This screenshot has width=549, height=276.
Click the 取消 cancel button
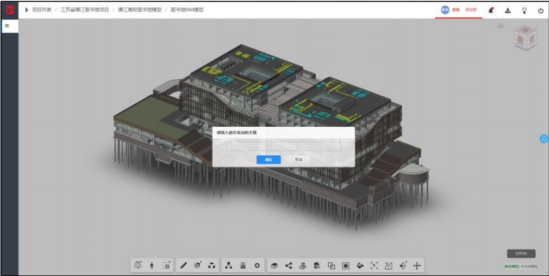click(x=299, y=160)
